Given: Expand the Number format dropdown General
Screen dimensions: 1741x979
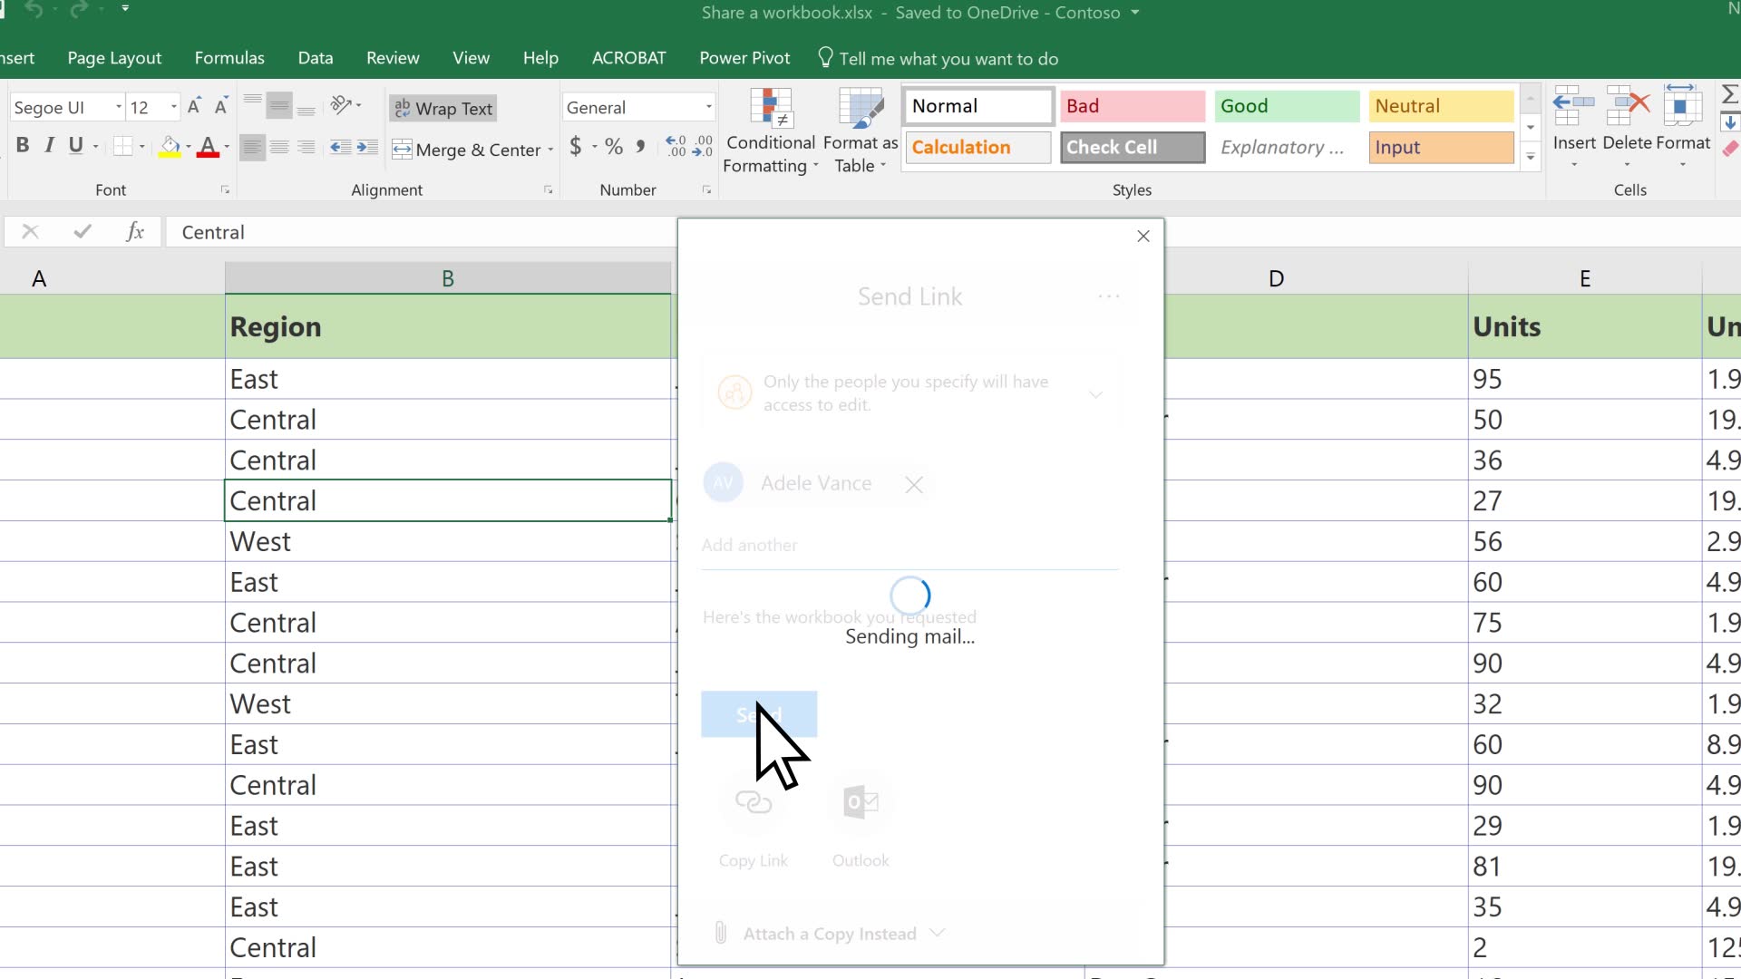Looking at the screenshot, I should (708, 108).
